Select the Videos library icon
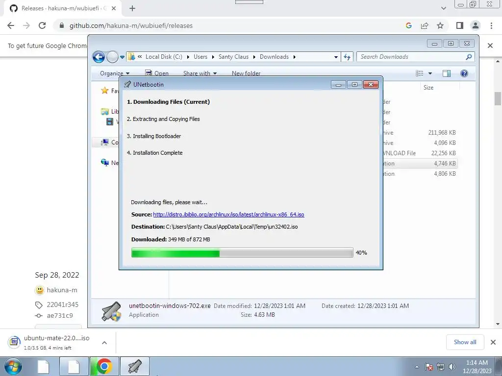 pyautogui.click(x=110, y=121)
